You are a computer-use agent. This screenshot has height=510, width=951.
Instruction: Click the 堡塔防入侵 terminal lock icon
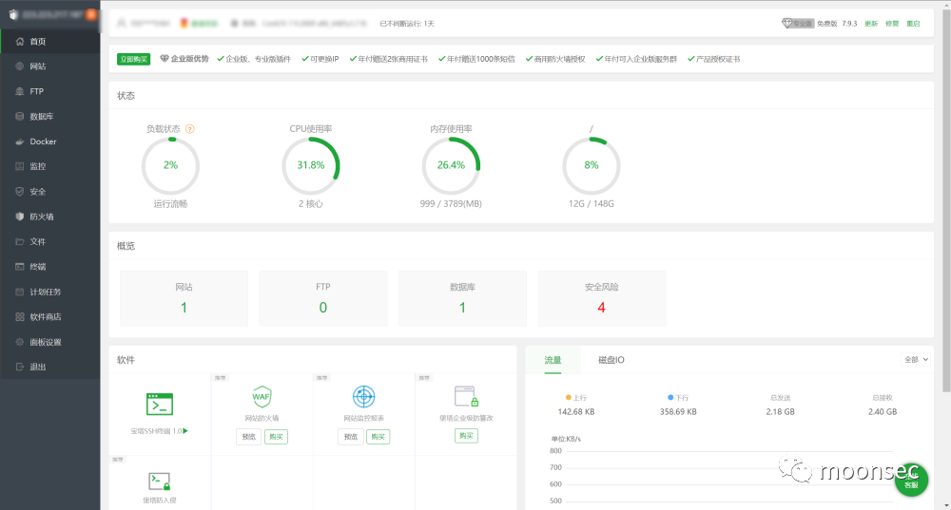coord(160,482)
